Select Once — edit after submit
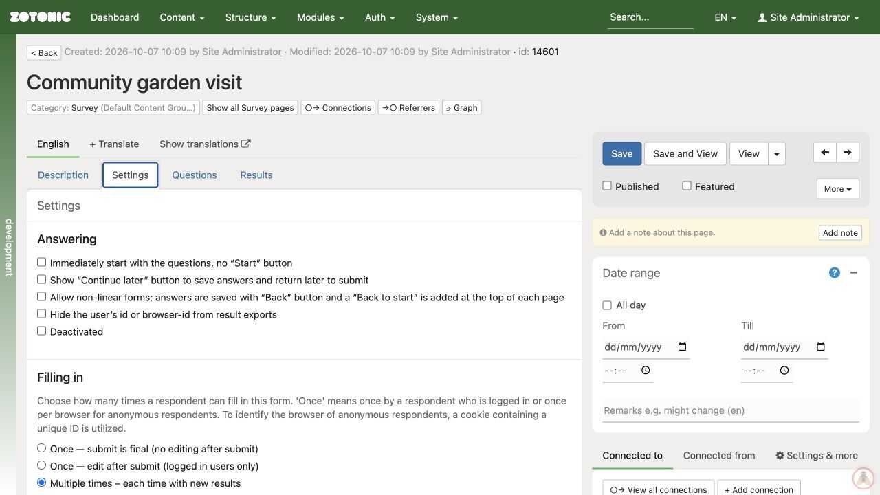880x495 pixels. point(42,465)
